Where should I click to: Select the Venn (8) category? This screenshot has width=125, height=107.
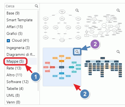coord(13,102)
